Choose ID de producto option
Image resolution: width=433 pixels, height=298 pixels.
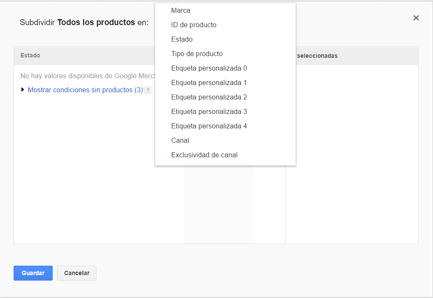(x=225, y=25)
